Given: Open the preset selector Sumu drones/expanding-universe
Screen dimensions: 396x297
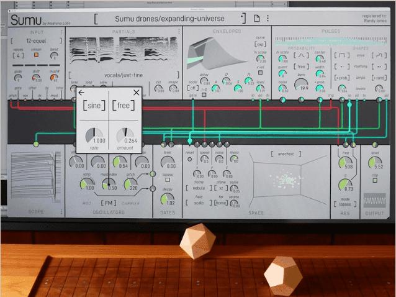Looking at the screenshot, I should point(169,19).
